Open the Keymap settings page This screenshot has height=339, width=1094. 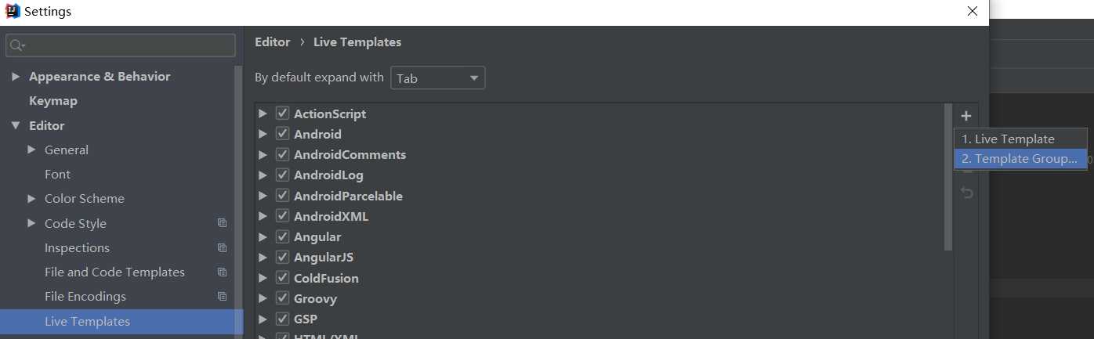pyautogui.click(x=53, y=101)
